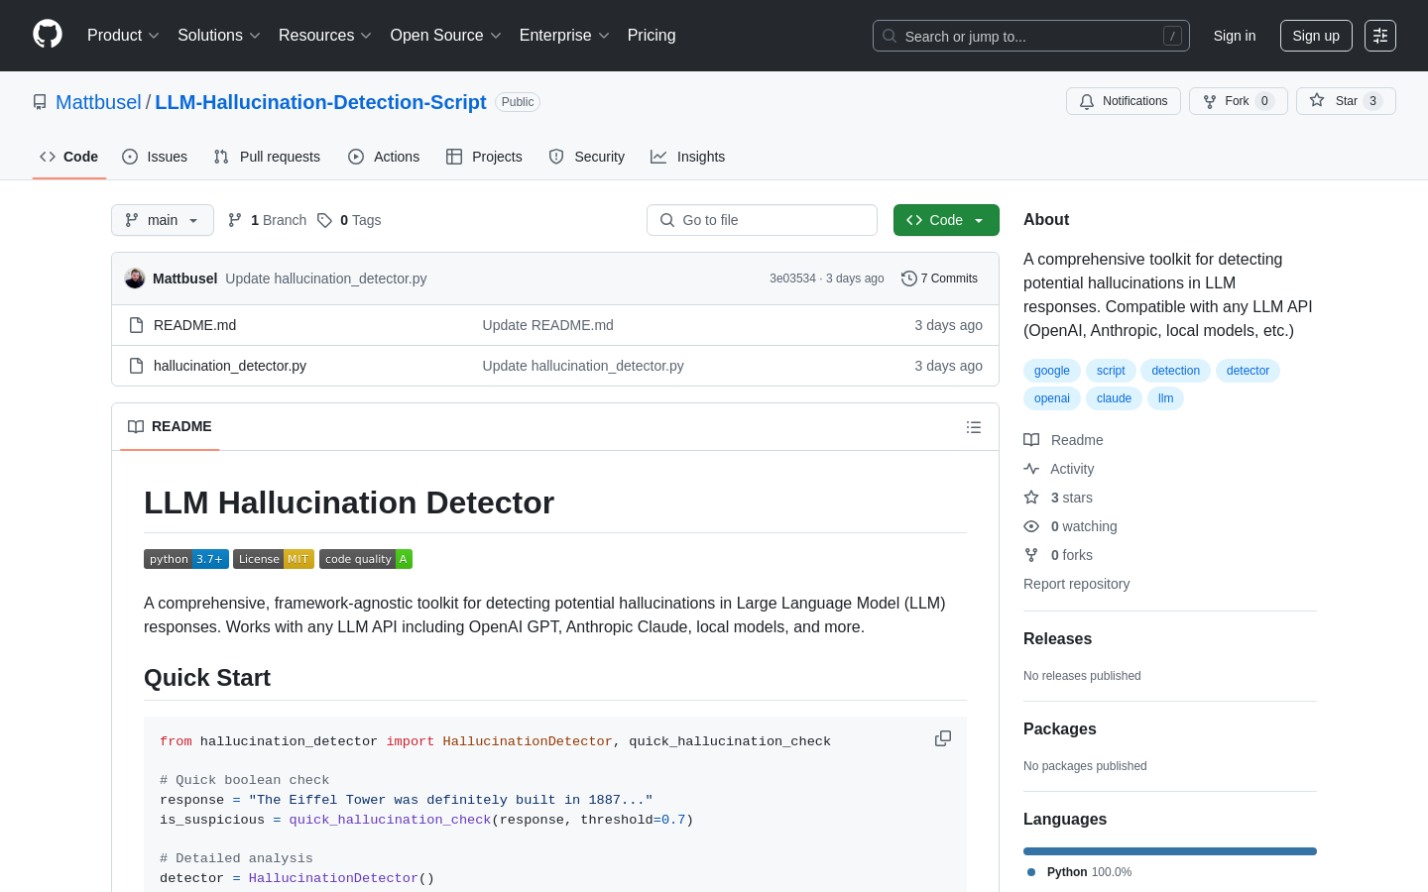
Task: Click the python 3.7+ badge
Action: pos(186,559)
